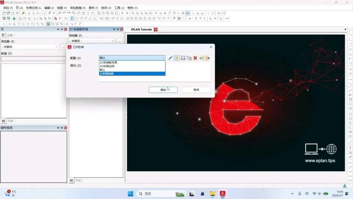The width and height of the screenshot is (353, 199).
Task: Click the scissors cut icon in toolbar
Action: click(x=29, y=13)
